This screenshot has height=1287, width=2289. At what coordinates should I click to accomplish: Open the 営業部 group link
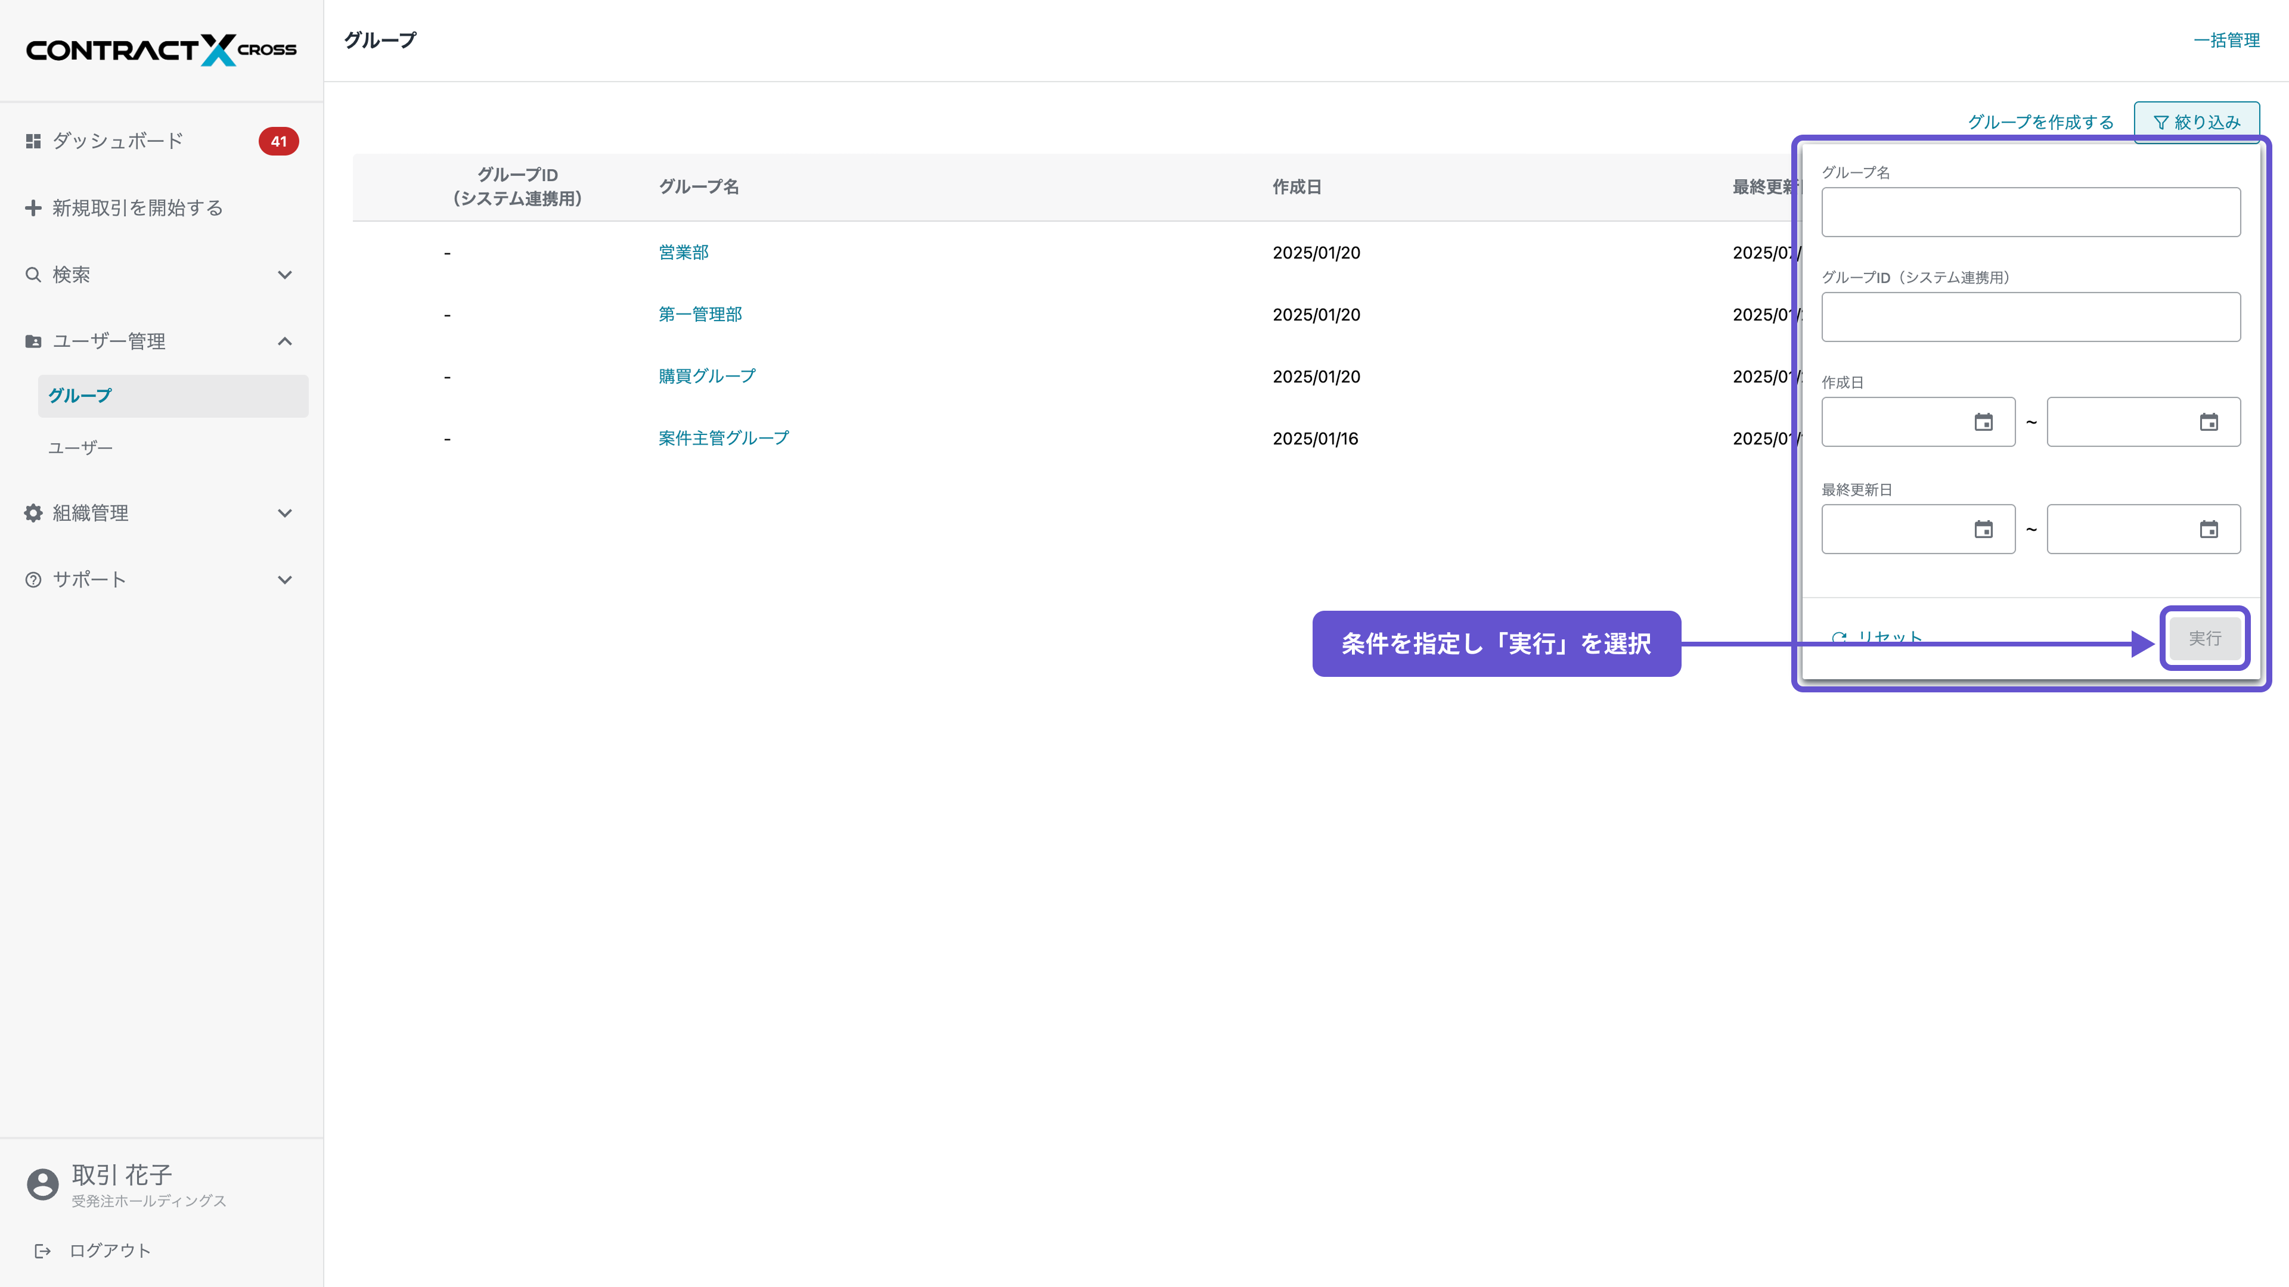(x=683, y=252)
